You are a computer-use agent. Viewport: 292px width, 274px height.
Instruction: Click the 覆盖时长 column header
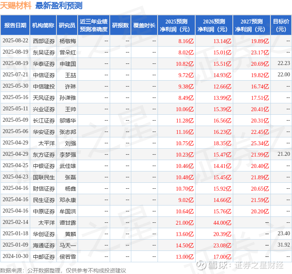click(144, 25)
